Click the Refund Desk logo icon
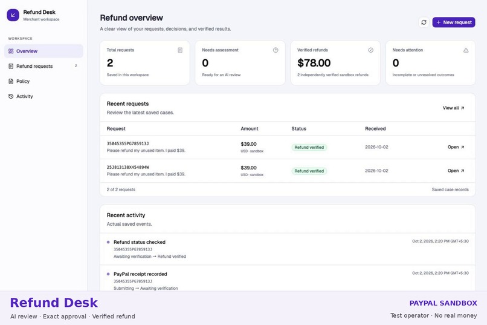 (13, 15)
